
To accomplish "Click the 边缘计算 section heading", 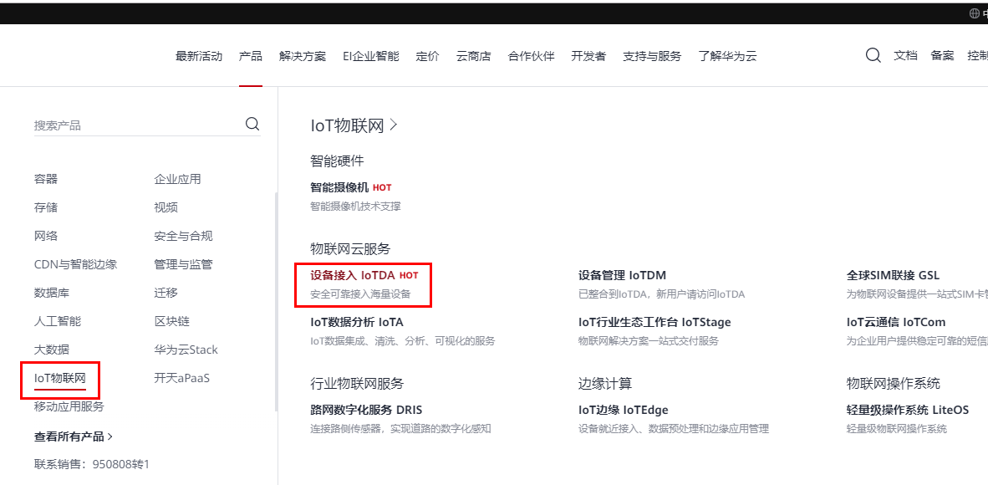I will 605,384.
